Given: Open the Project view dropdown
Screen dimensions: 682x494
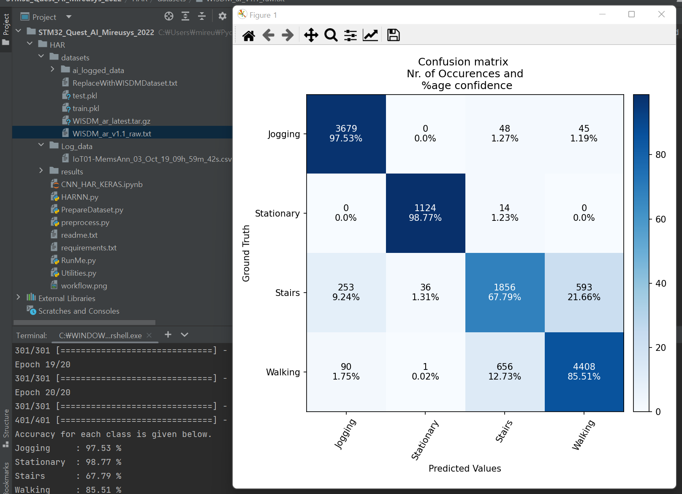Looking at the screenshot, I should [69, 17].
